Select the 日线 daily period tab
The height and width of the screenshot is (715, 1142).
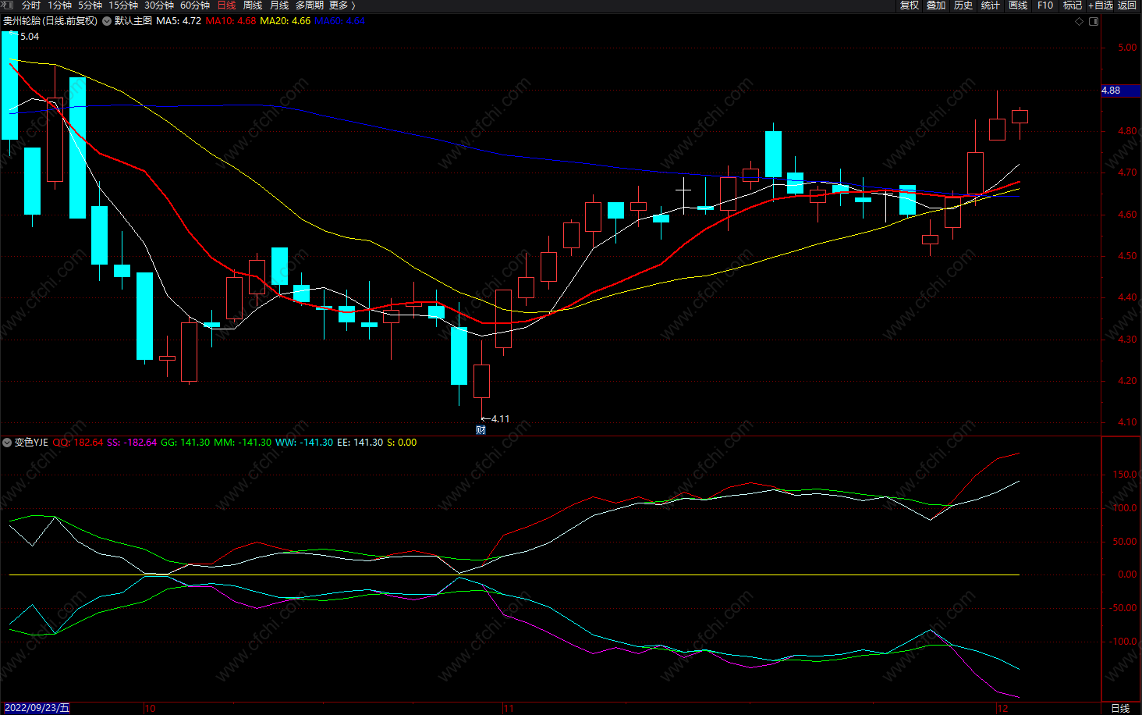coord(226,5)
